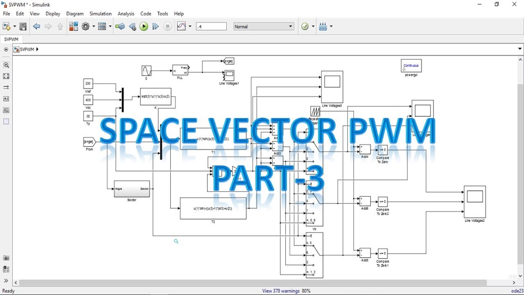This screenshot has width=524, height=295.
Task: Open the address bar dropdown at right
Action: coord(520,49)
